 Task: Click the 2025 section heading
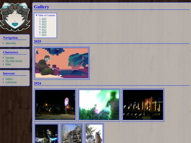tap(37, 41)
